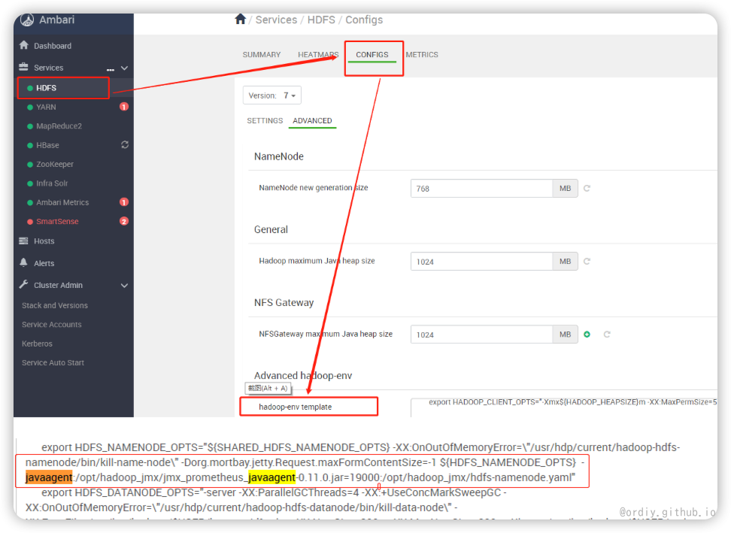Open the Infra Solr service
This screenshot has height=533, width=731.
click(52, 183)
